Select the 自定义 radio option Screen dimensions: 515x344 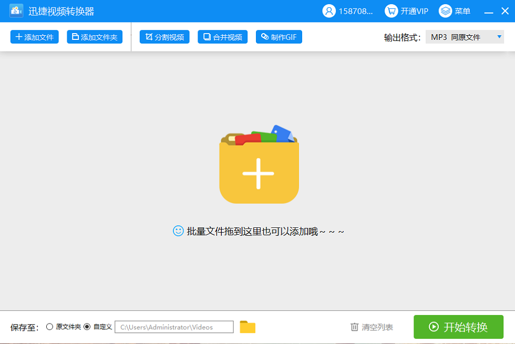(87, 327)
